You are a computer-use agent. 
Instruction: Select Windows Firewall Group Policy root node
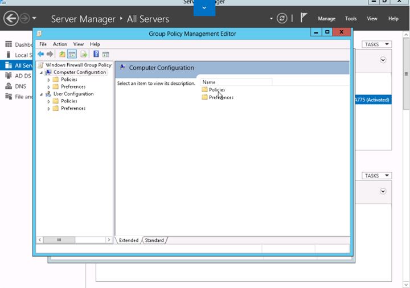(78, 65)
